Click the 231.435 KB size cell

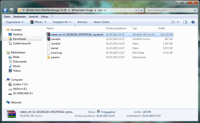coord(166,35)
